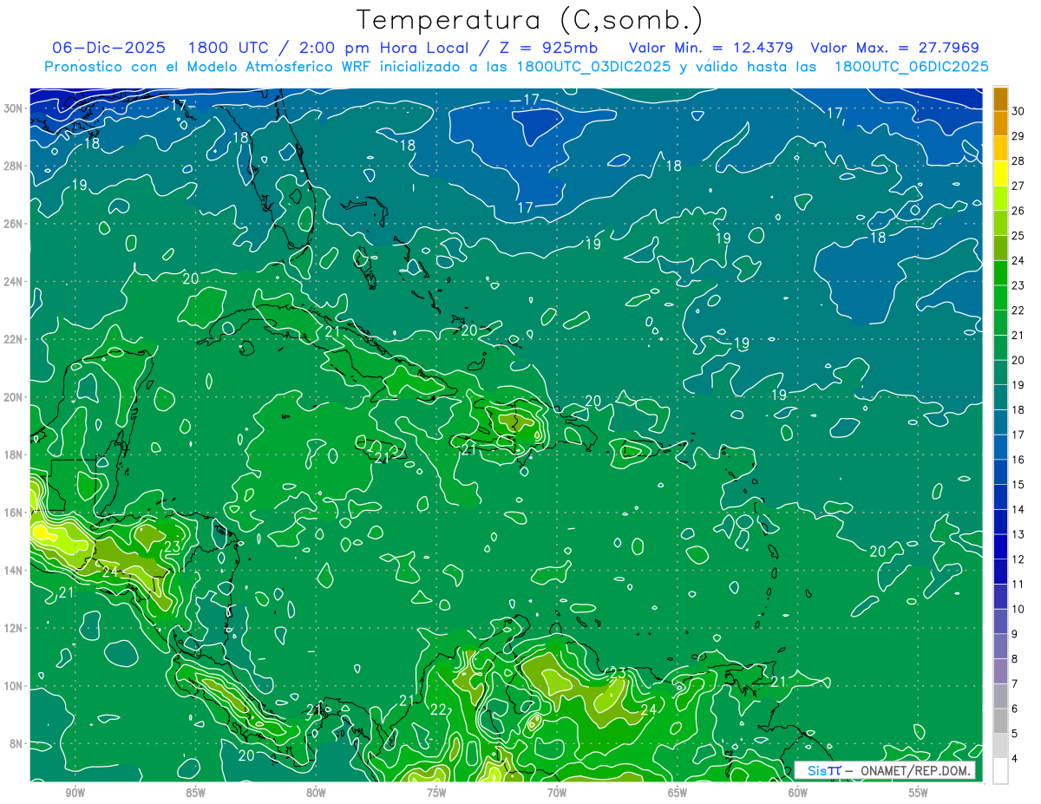The image size is (1041, 804).
Task: Click the "28N" latitude axis label
Action: click(x=14, y=166)
